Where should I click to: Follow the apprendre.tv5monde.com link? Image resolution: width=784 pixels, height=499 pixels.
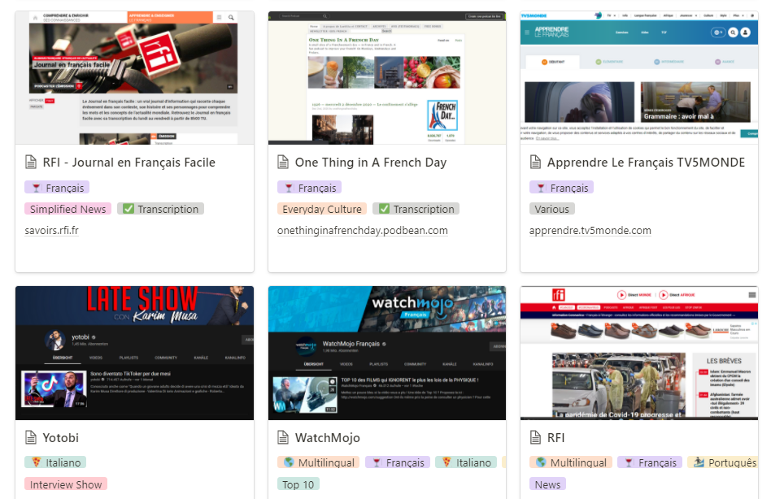[x=590, y=230]
